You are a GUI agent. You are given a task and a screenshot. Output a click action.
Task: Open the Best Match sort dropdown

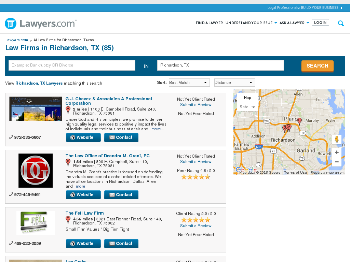pos(189,83)
